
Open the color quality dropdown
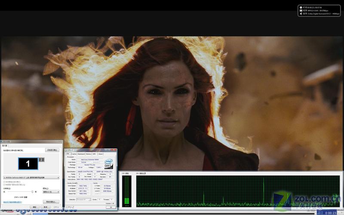pos(51,192)
